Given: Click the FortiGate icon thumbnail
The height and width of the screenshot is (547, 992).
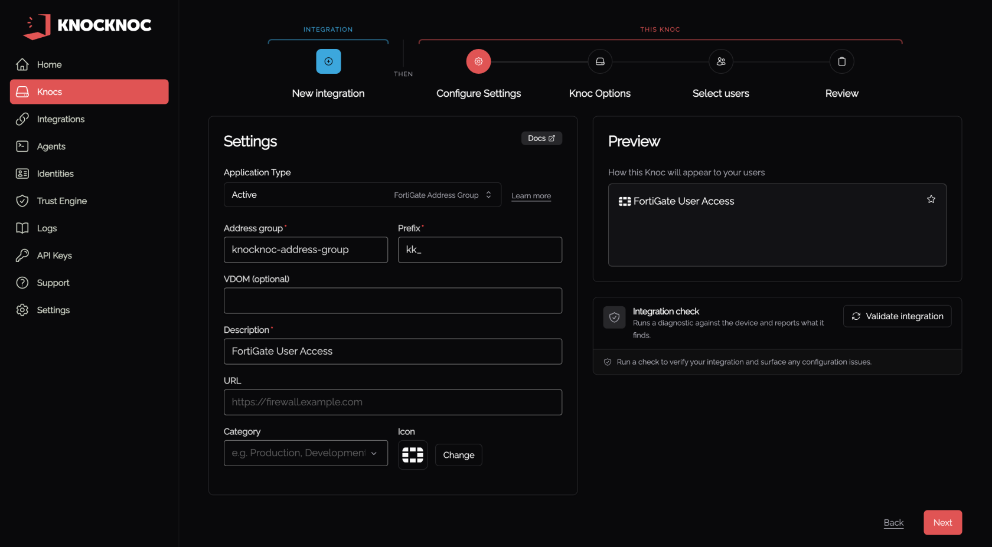Looking at the screenshot, I should tap(413, 455).
